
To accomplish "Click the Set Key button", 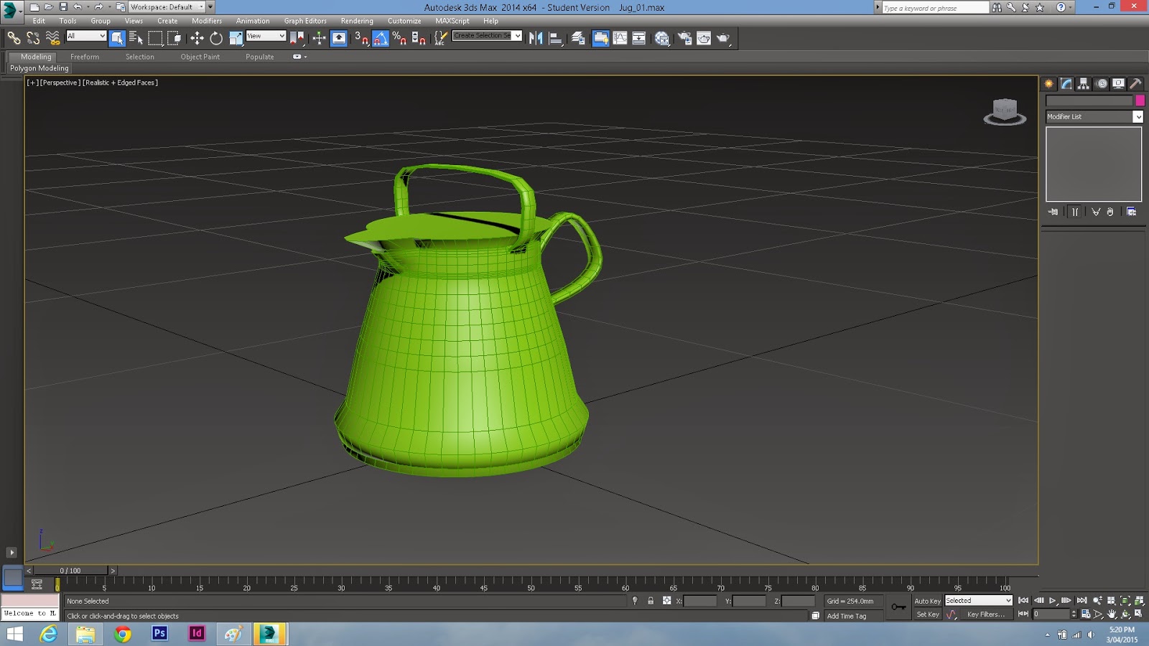I will click(x=927, y=614).
